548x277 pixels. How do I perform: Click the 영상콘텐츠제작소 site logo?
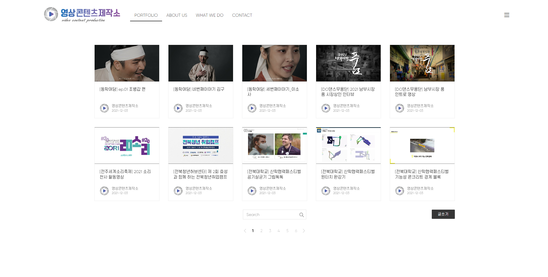82,15
